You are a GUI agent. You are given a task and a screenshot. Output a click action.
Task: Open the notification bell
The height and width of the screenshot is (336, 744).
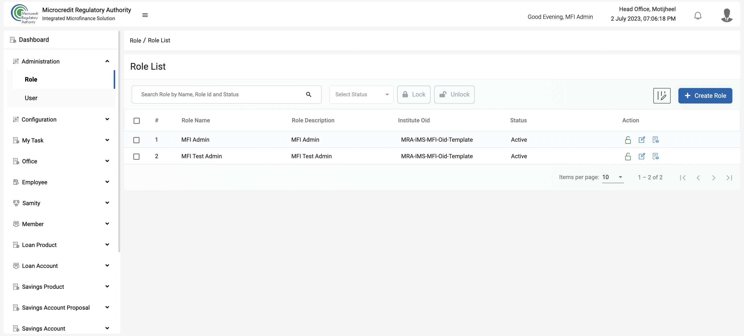pyautogui.click(x=698, y=15)
